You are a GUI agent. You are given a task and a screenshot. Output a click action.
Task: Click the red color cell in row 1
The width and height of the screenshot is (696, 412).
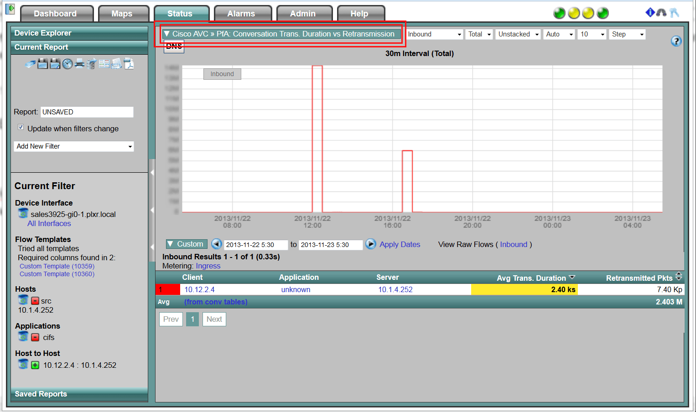pos(168,289)
